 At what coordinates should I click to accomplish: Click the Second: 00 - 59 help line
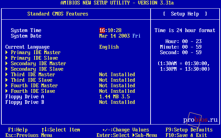coord(181,52)
